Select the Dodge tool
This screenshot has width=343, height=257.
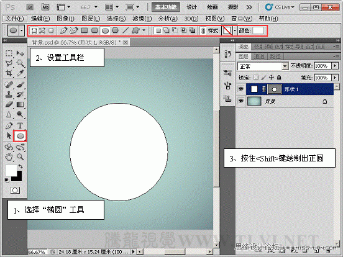20,114
